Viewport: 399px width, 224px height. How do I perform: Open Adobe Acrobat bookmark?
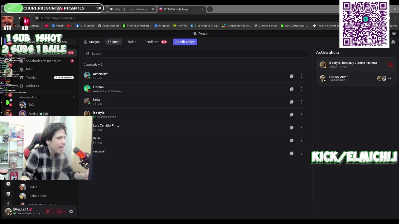point(108,26)
